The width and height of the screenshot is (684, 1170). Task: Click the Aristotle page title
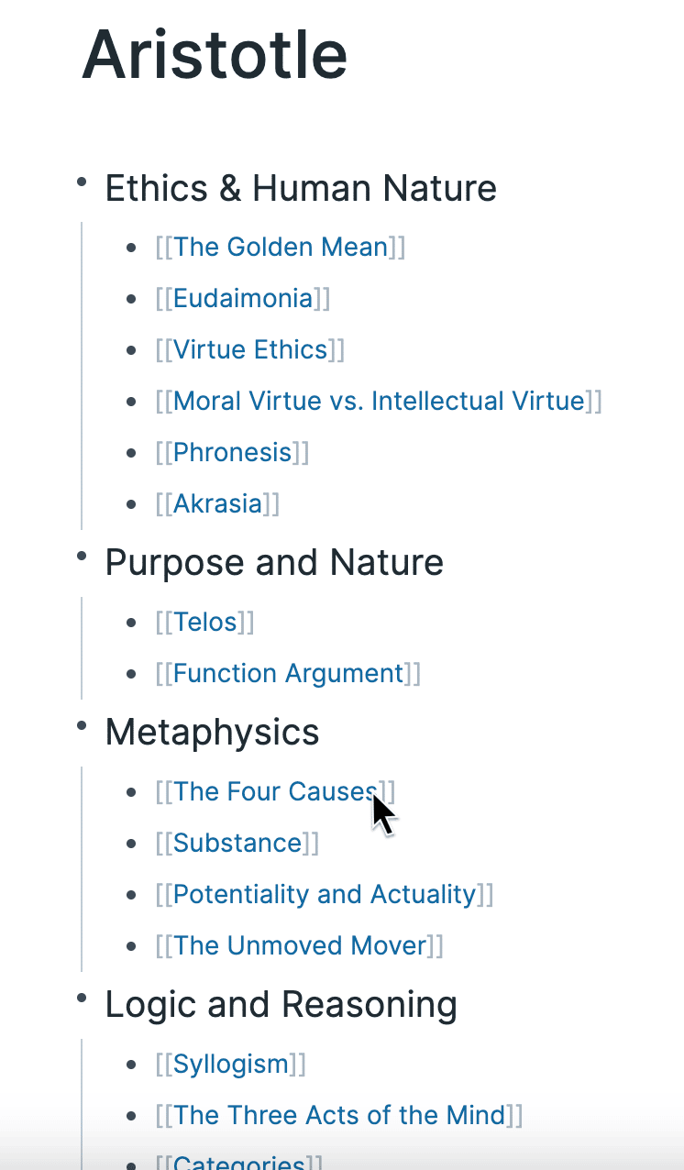pos(215,54)
